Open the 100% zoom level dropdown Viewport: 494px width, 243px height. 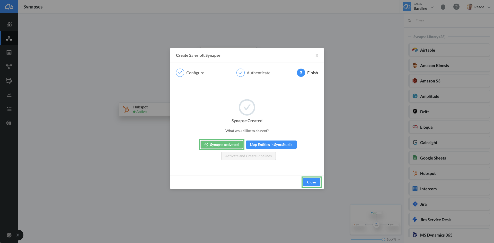click(x=393, y=239)
